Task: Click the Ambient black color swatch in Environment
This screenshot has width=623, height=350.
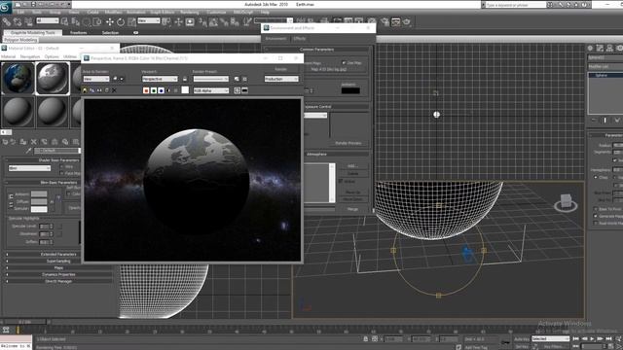Action: pos(350,90)
